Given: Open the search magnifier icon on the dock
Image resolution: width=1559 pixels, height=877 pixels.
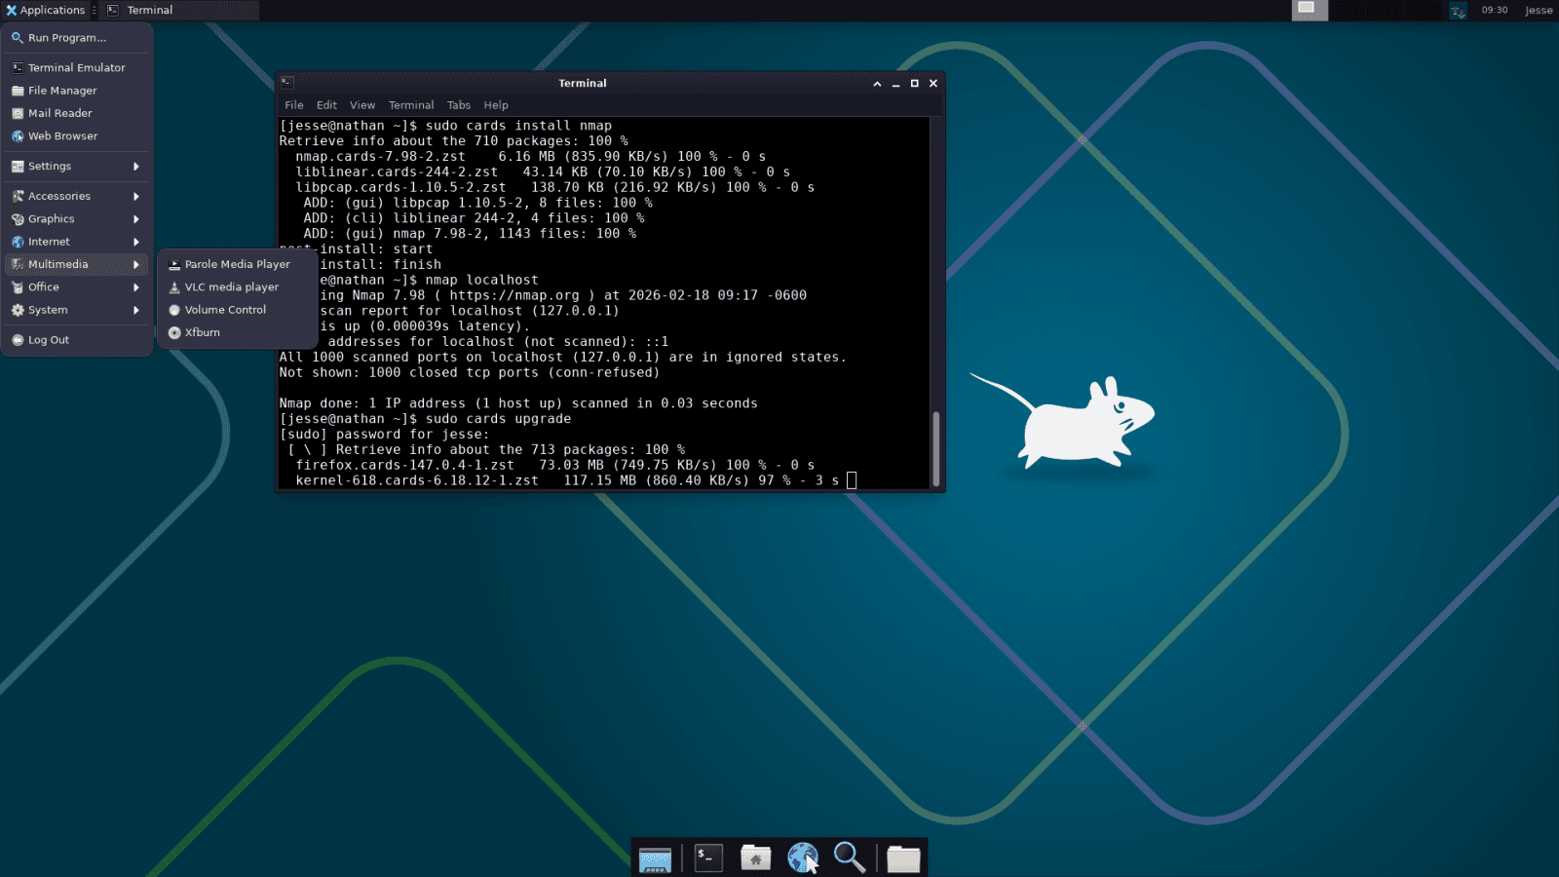Looking at the screenshot, I should [850, 857].
